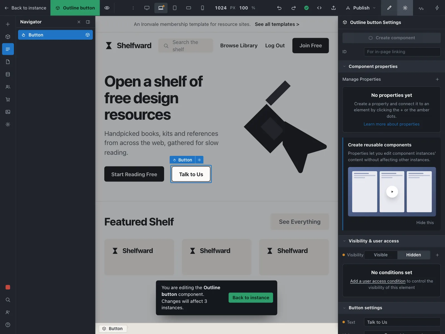Undo the last change
This screenshot has width=445, height=334.
point(279,8)
